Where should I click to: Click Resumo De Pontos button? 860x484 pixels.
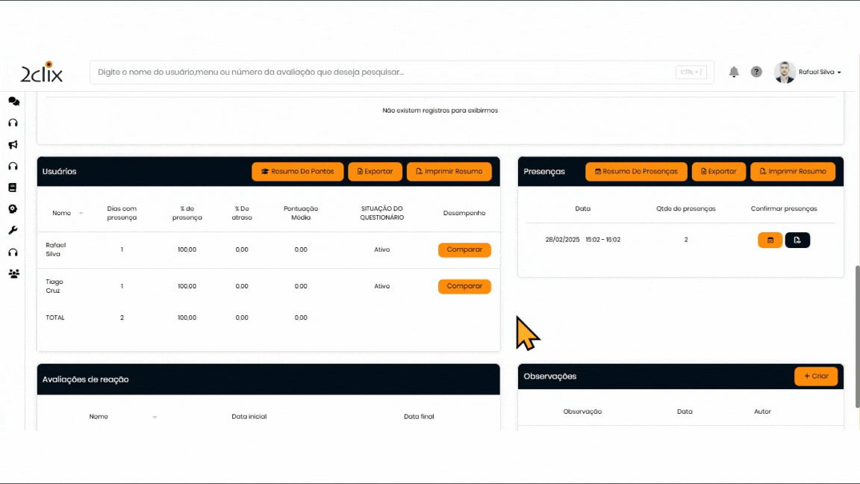297,172
